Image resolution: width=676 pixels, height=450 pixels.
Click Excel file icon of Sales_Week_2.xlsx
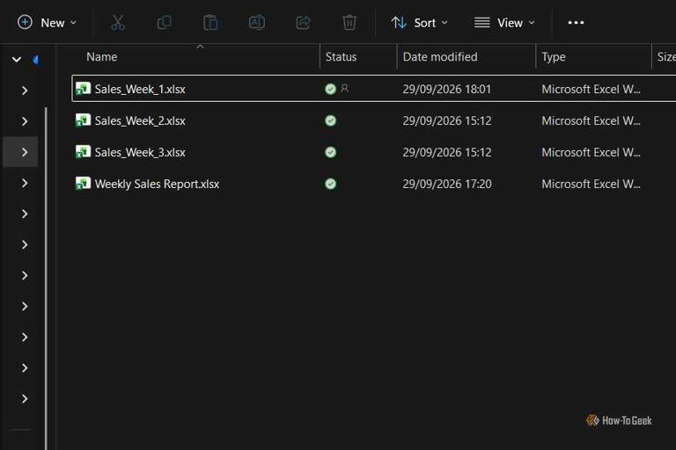click(x=83, y=120)
